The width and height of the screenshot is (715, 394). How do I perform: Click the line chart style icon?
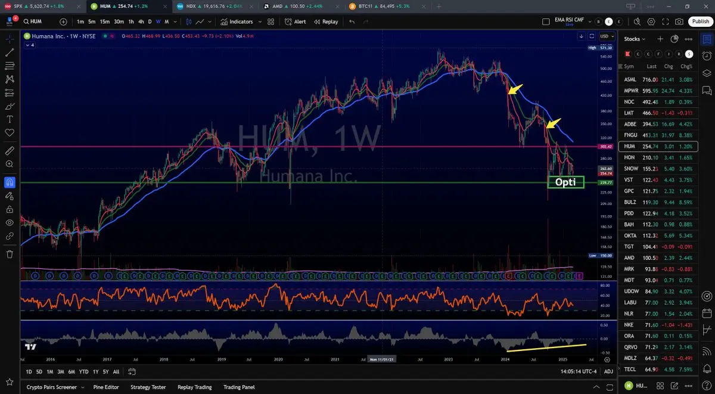199,21
